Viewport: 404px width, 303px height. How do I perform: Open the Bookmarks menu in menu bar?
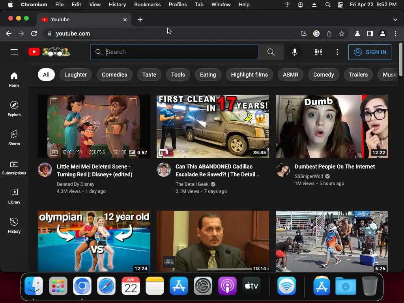click(148, 5)
